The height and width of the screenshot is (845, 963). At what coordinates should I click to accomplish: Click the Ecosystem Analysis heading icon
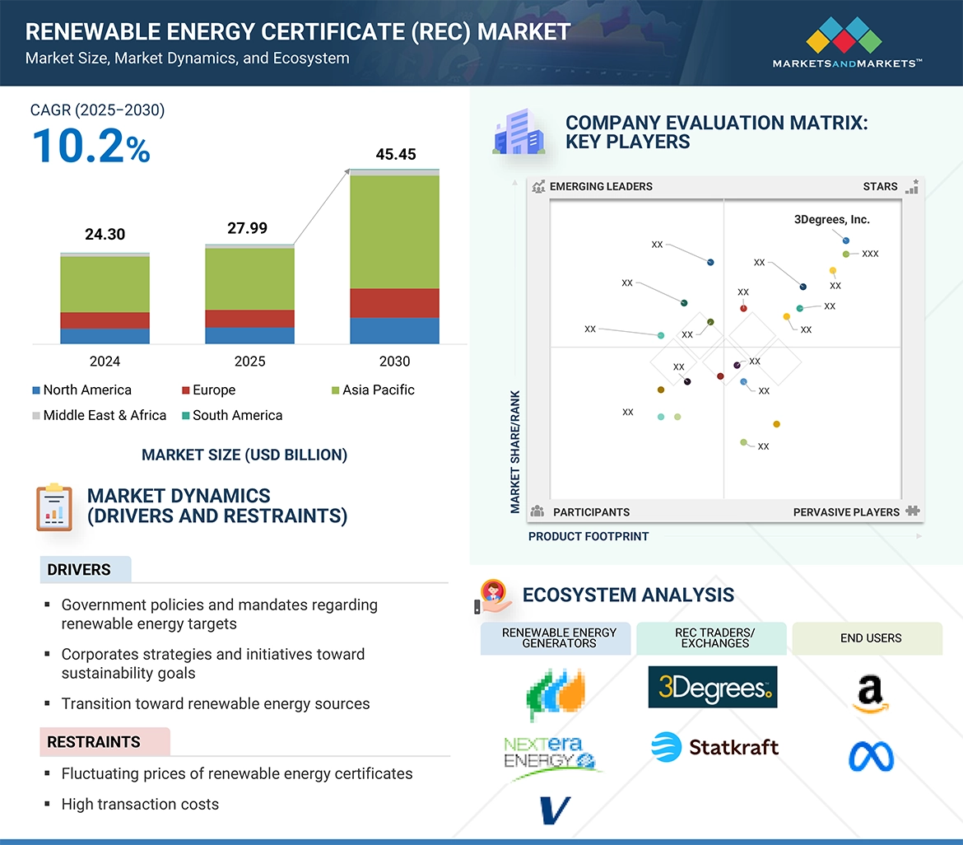495,595
